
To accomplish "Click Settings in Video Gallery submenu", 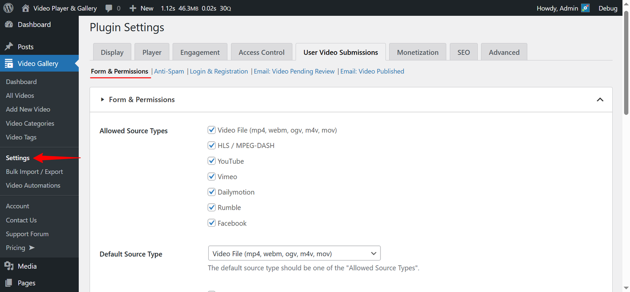I will click(x=18, y=158).
